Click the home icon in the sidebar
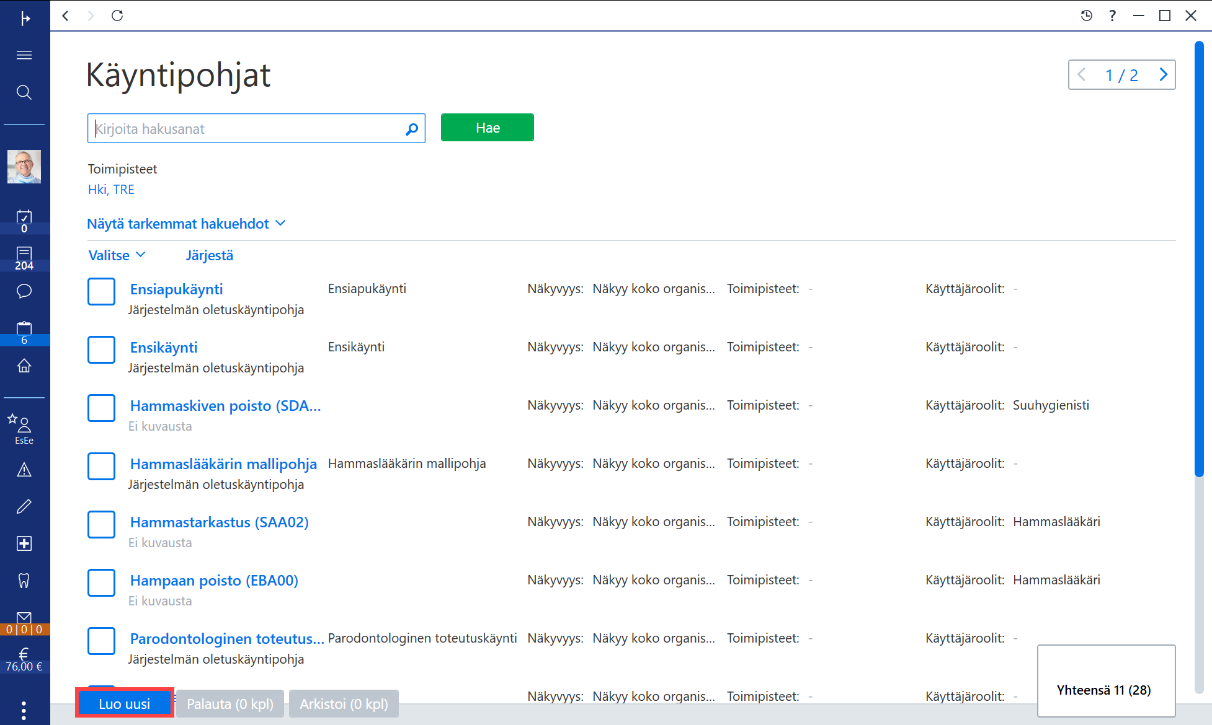The image size is (1212, 725). click(24, 366)
